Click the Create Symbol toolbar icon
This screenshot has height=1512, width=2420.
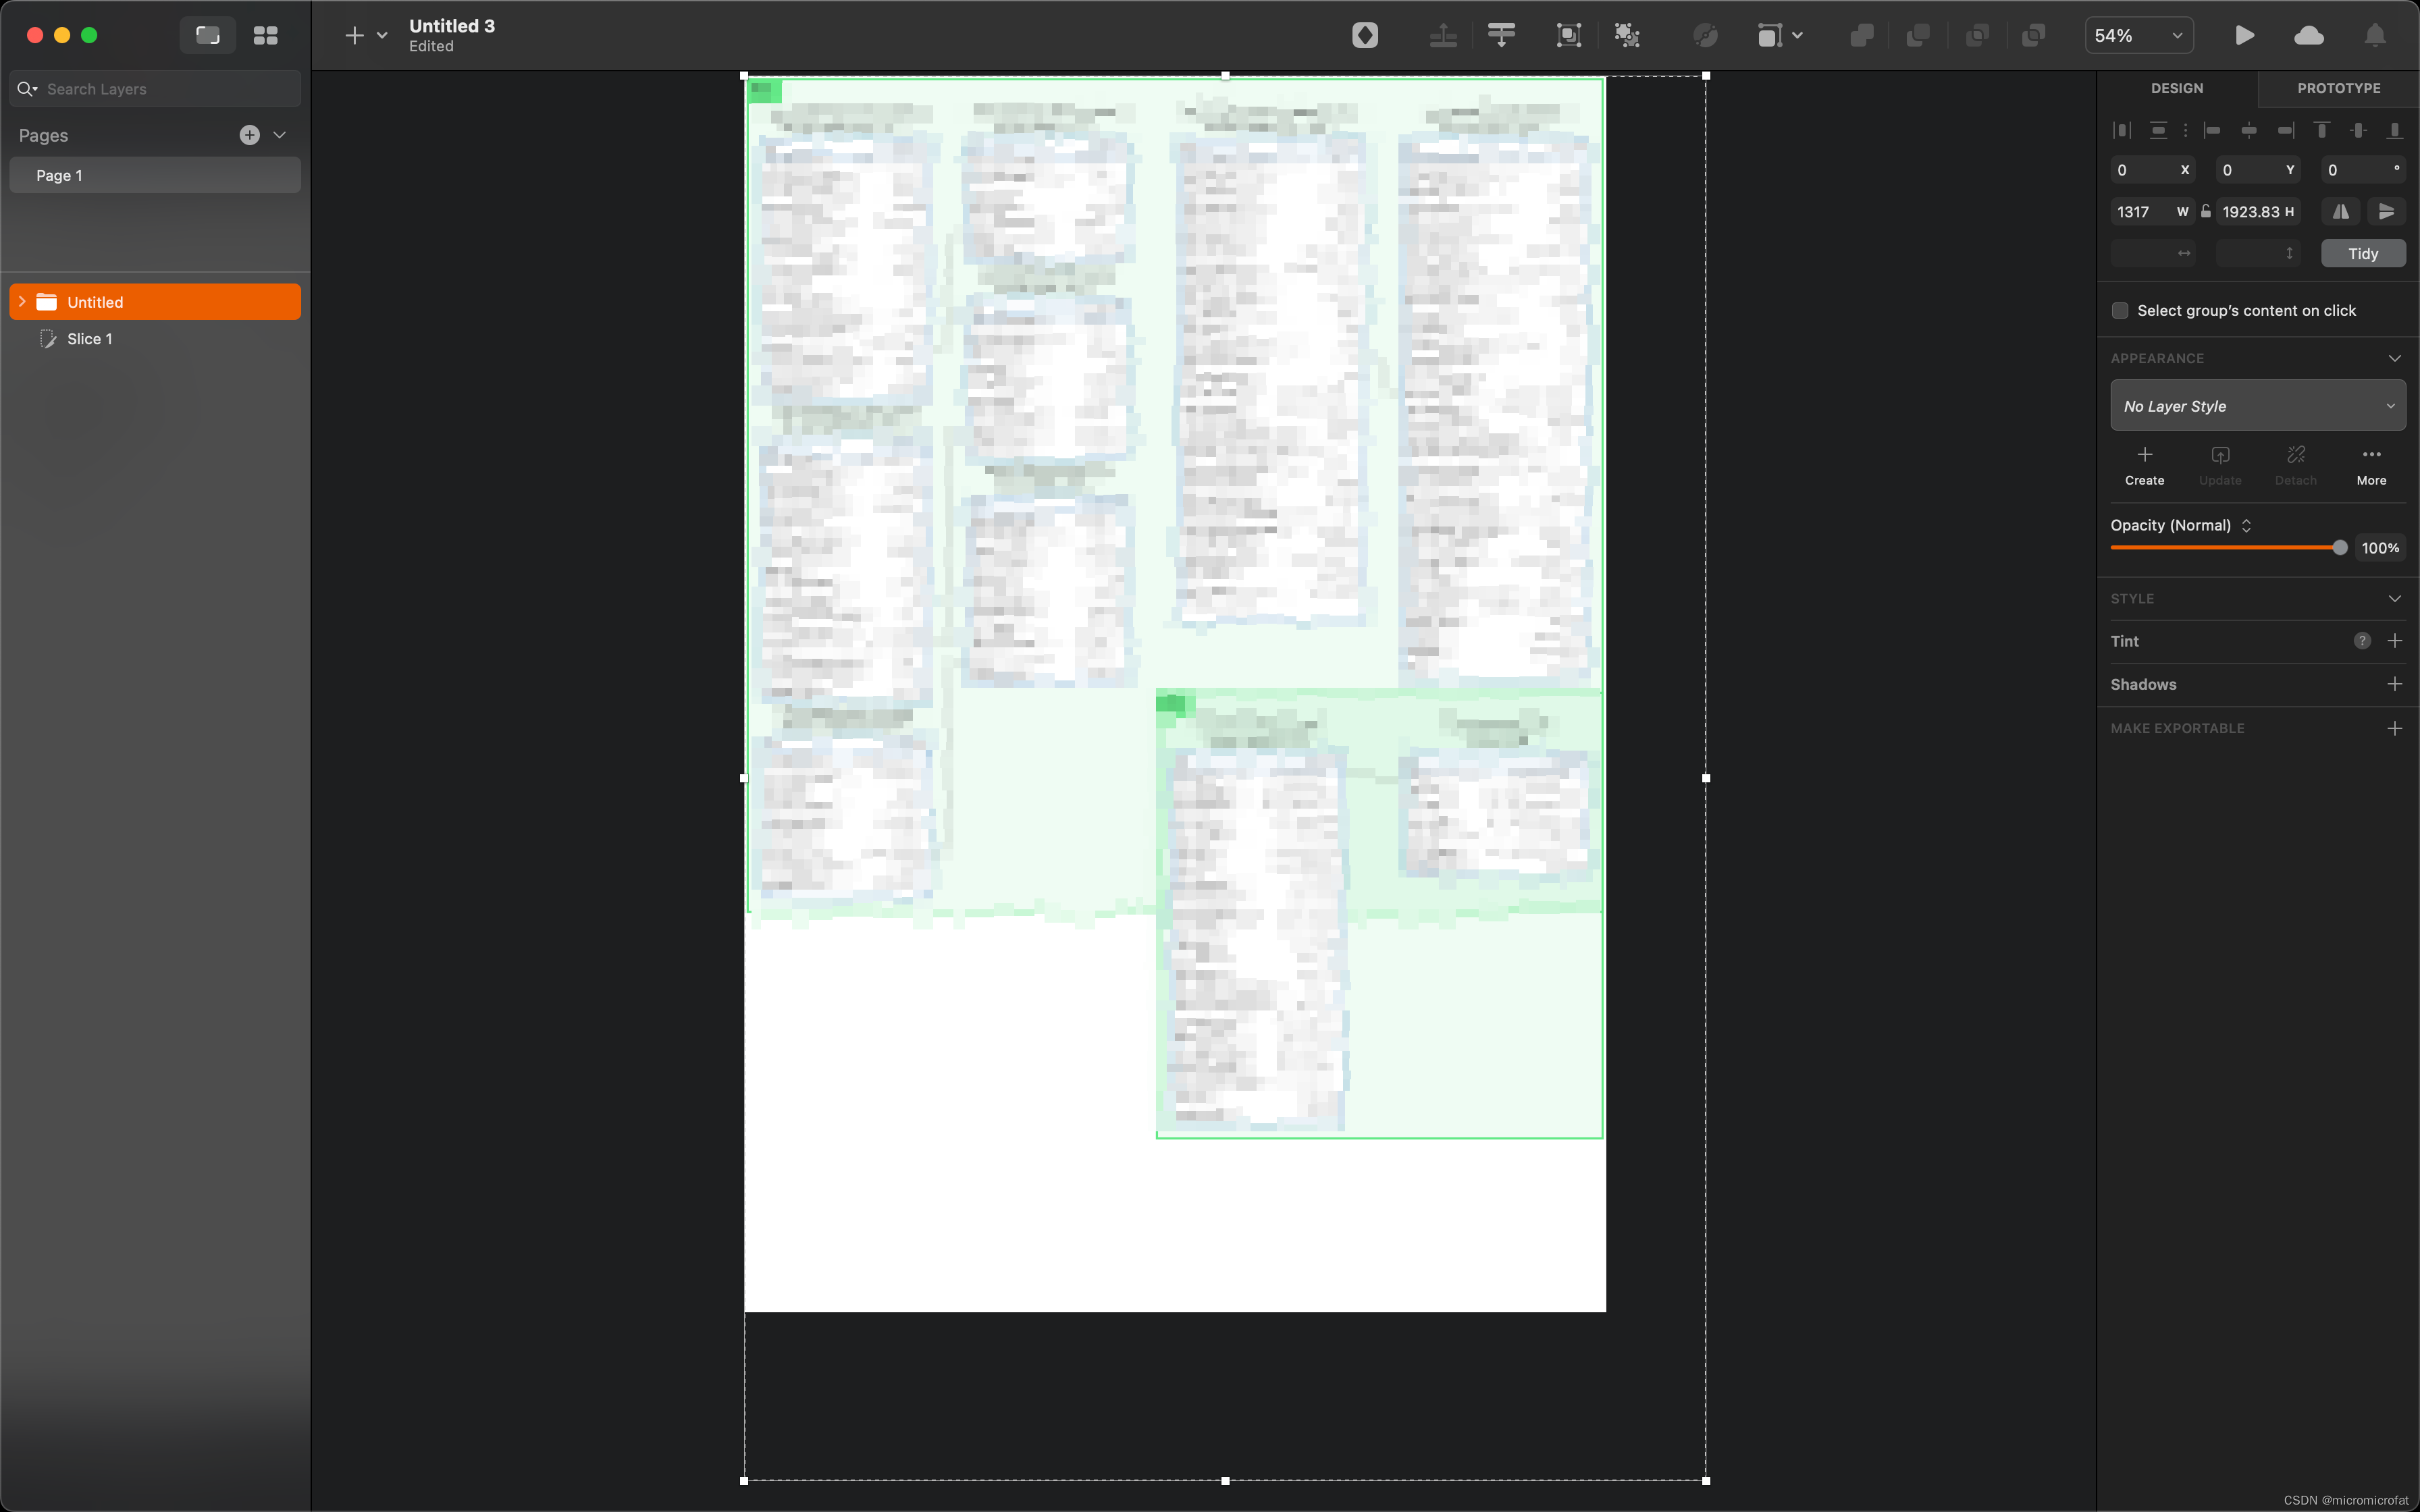1365,36
